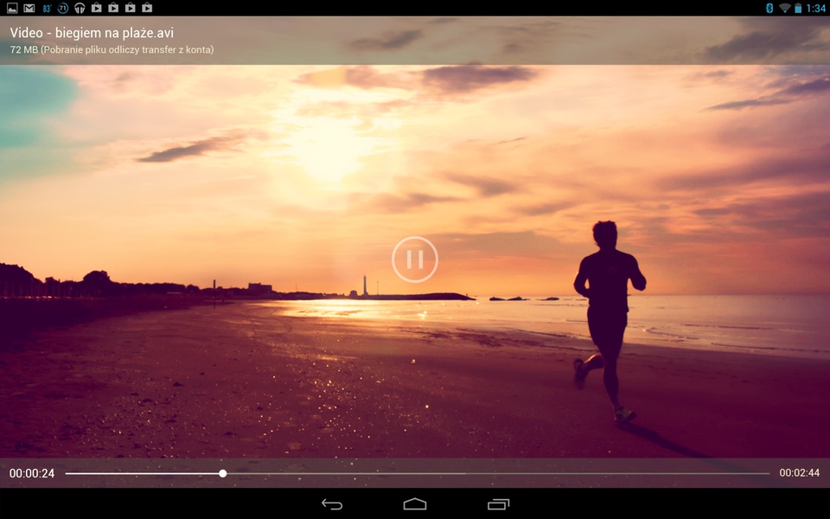Tap the Android Home navigation icon
The height and width of the screenshot is (519, 830).
coord(414,503)
